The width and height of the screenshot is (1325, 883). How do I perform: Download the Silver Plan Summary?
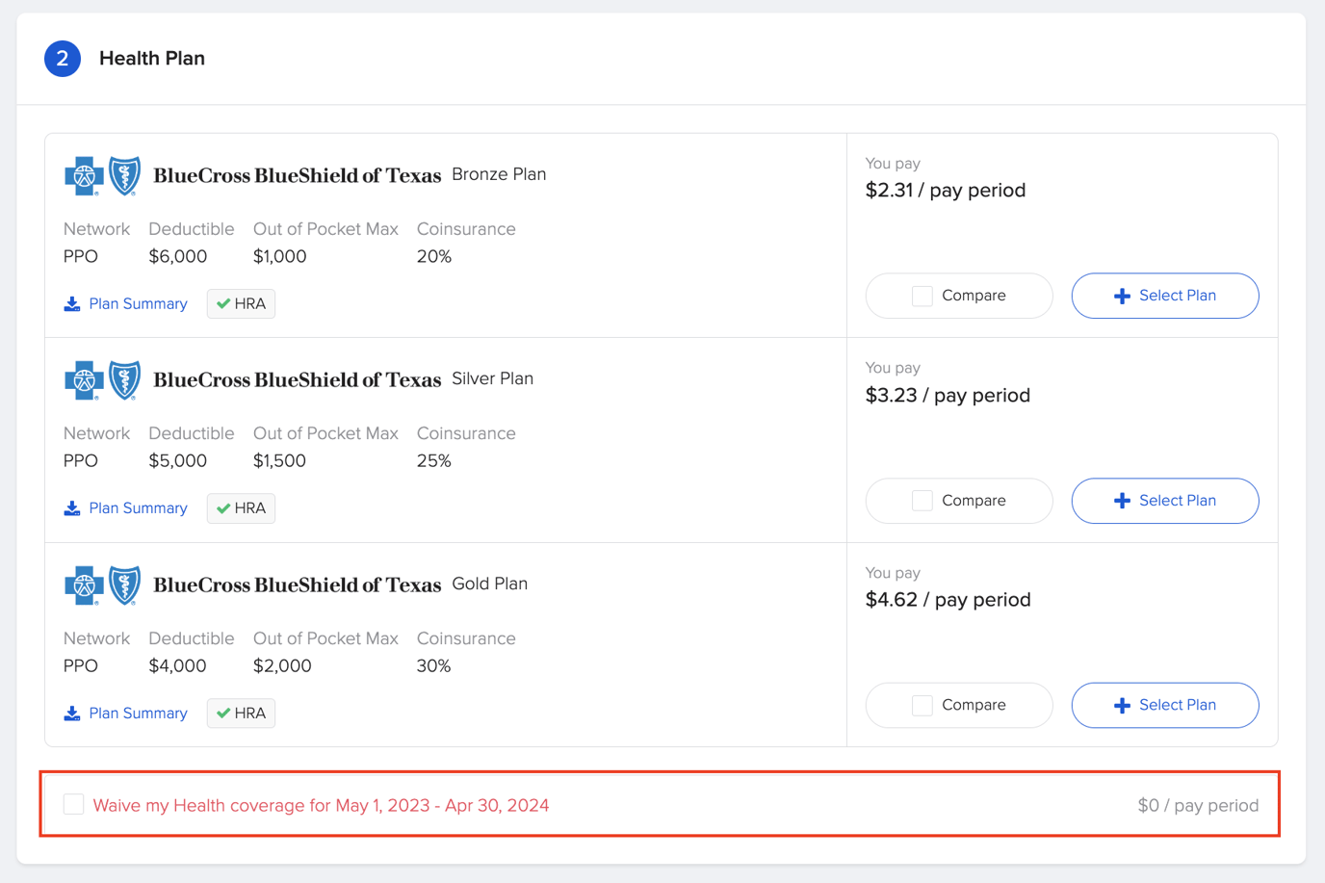[x=138, y=508]
